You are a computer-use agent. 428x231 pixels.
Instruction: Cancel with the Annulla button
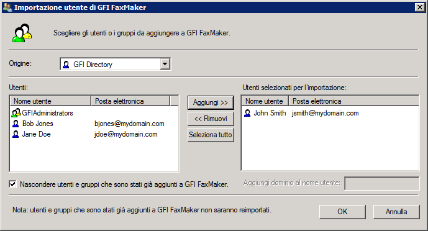coord(396,212)
